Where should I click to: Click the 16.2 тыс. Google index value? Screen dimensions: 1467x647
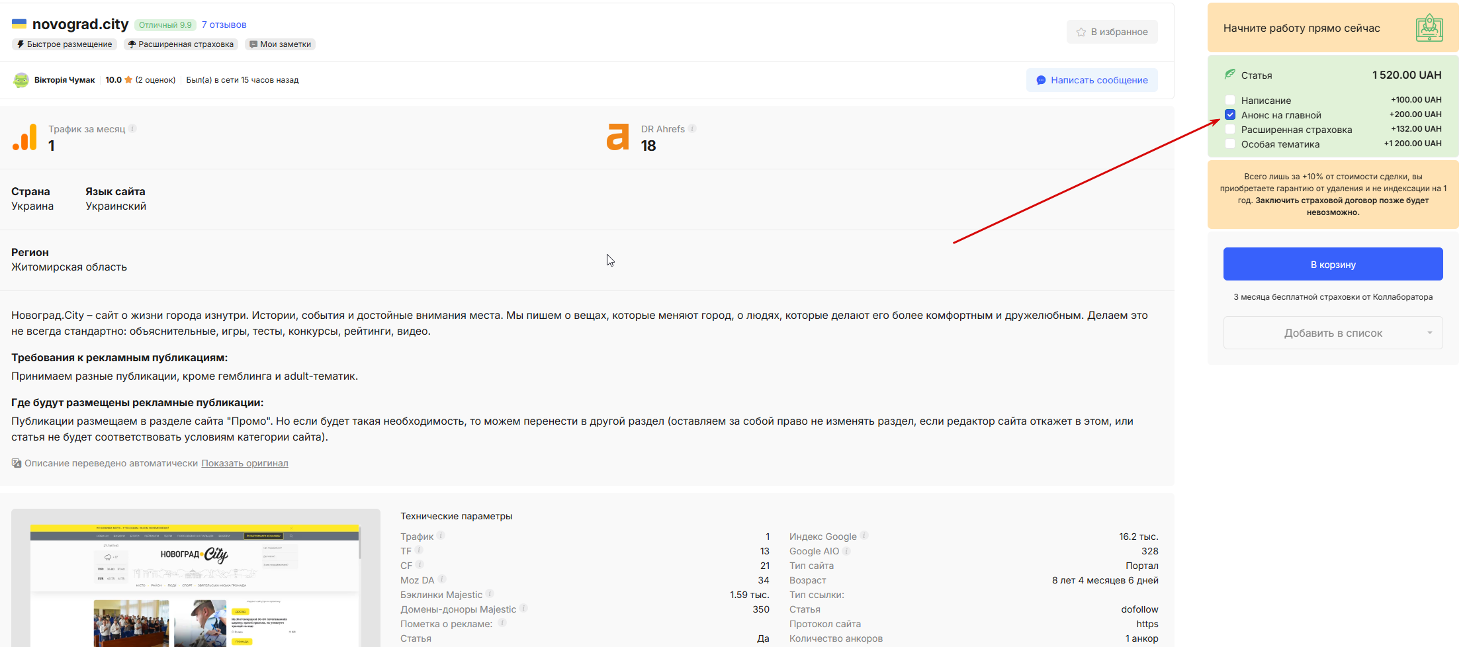click(x=1139, y=537)
